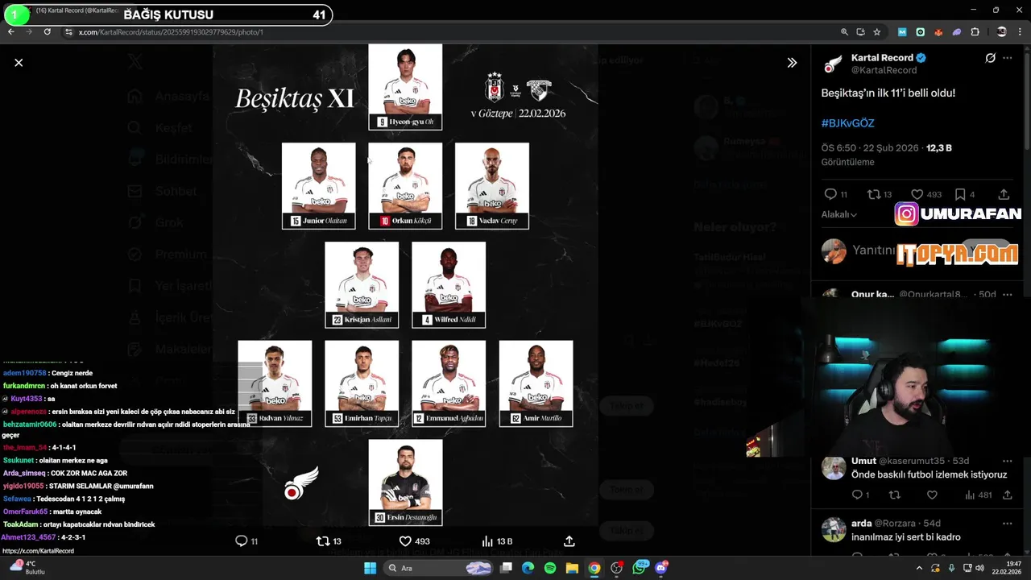Retweet Umut's reply

click(894, 495)
